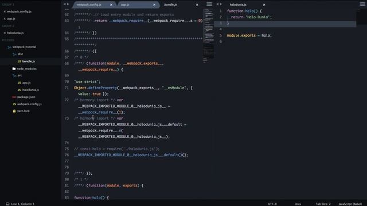The height and width of the screenshot is (206, 367).
Task: Close the halodunia.js tab in right pane
Action: pos(264,5)
